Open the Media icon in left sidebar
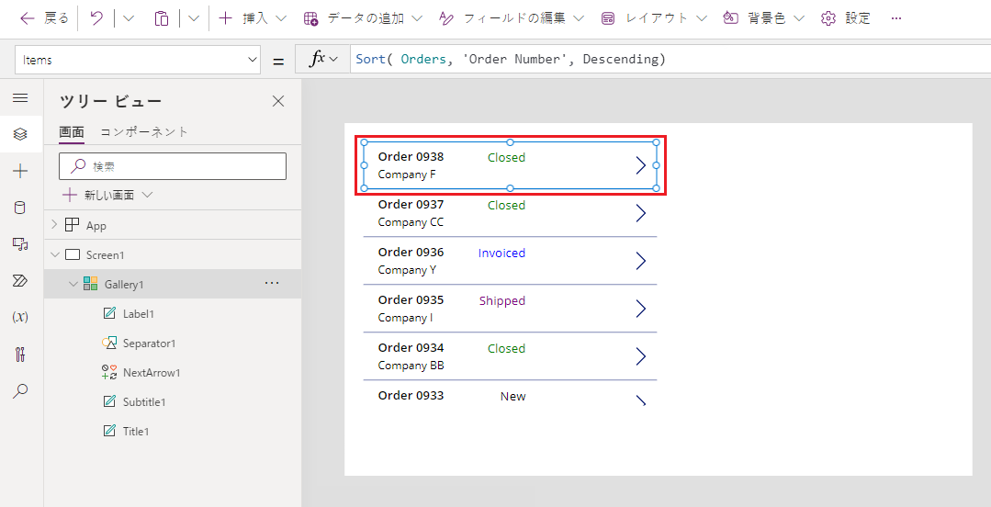991x507 pixels. pos(20,243)
